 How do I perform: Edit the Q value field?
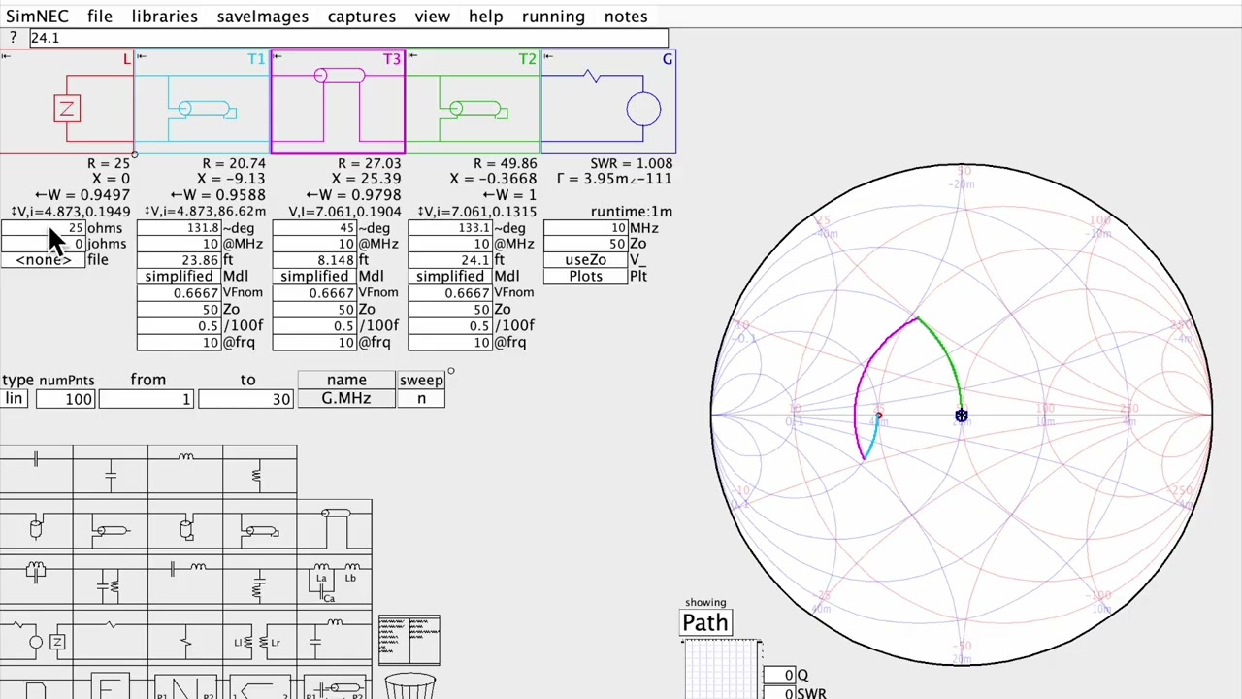tap(777, 675)
